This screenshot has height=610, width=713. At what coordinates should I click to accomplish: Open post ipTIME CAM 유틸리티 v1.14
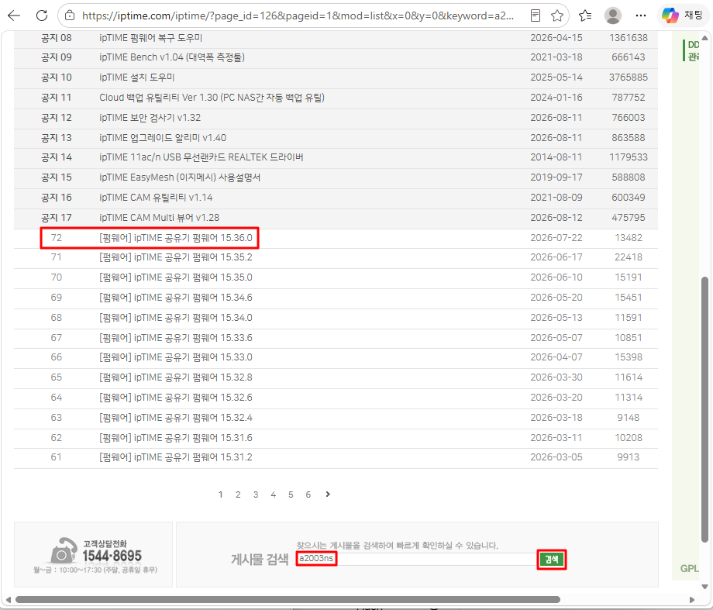[x=156, y=198]
